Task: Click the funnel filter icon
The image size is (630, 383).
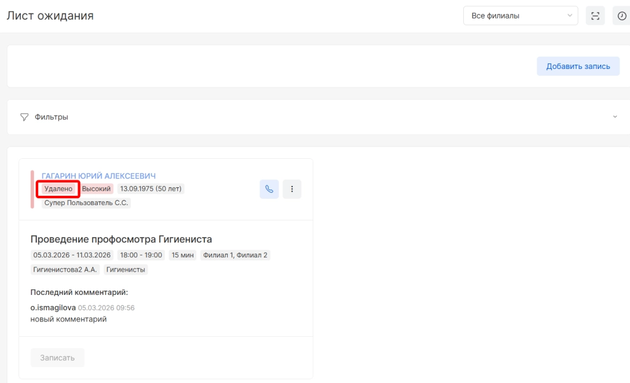Action: (25, 117)
